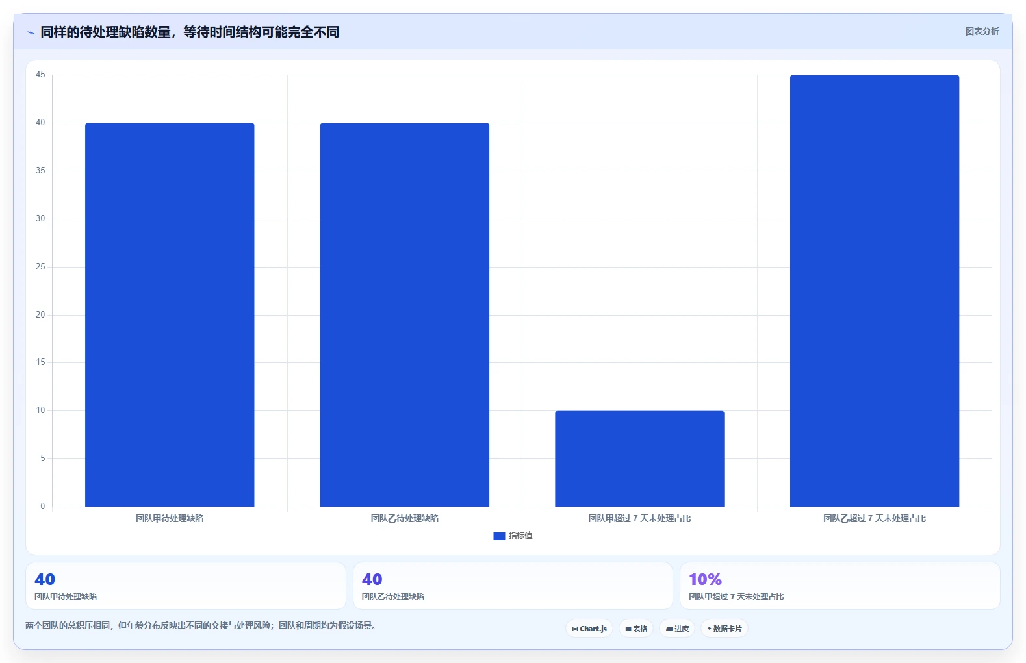Select the 进度 chip
The image size is (1026, 663).
click(677, 629)
